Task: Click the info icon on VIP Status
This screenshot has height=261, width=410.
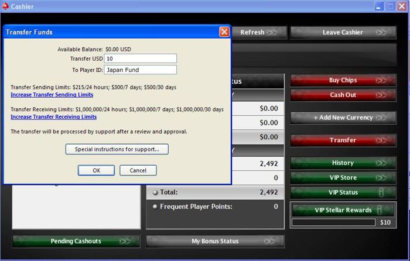Action: [381, 193]
